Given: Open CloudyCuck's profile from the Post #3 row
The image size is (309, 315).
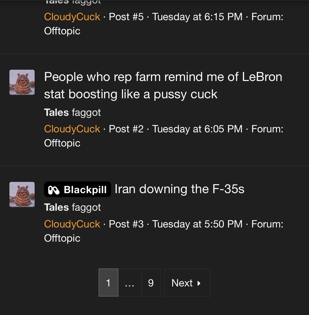Looking at the screenshot, I should [72, 224].
